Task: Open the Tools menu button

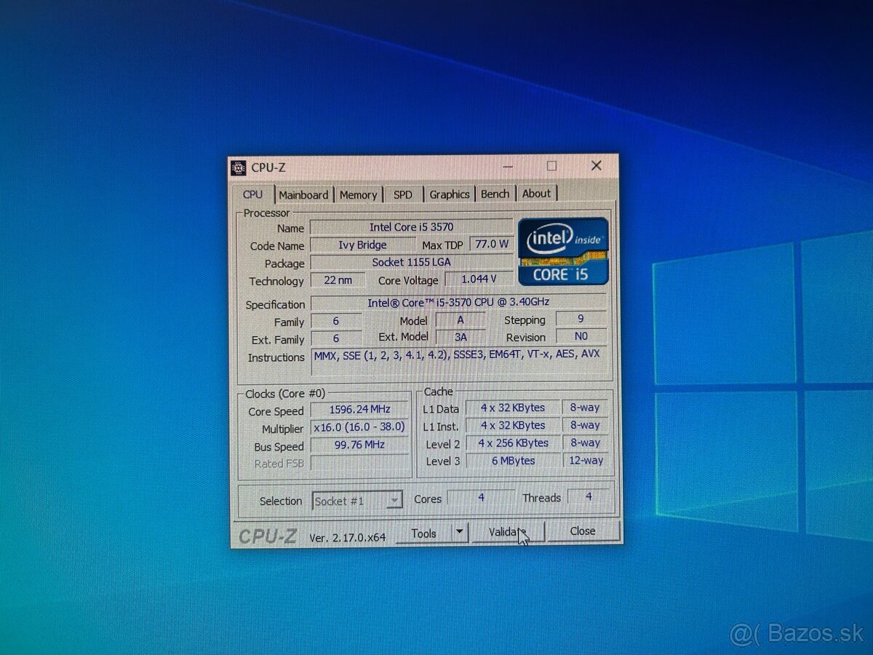Action: click(426, 533)
